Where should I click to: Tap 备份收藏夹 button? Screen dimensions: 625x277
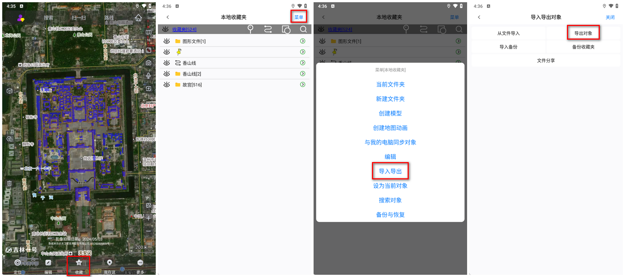[x=583, y=47]
